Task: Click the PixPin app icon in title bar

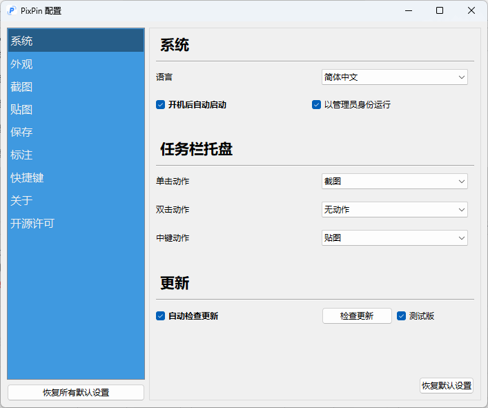Action: click(x=12, y=10)
